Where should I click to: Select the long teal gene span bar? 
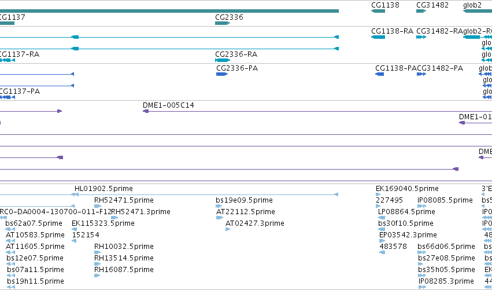pyautogui.click(x=169, y=11)
